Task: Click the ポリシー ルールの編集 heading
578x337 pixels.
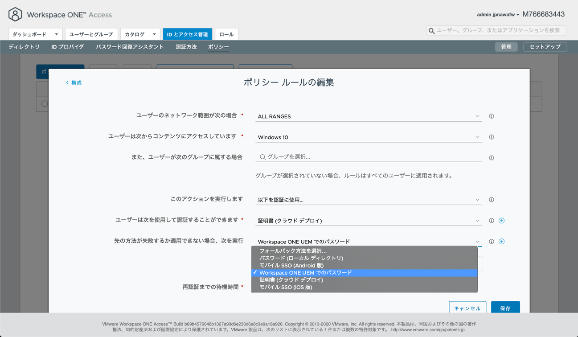Action: coord(289,82)
